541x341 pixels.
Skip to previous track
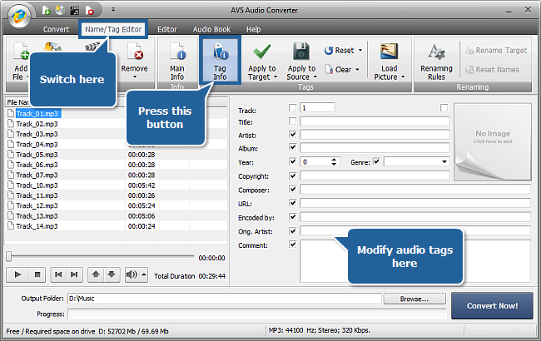(58, 274)
